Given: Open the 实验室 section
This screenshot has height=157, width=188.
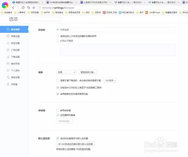Looking at the screenshot, I should point(14,84).
